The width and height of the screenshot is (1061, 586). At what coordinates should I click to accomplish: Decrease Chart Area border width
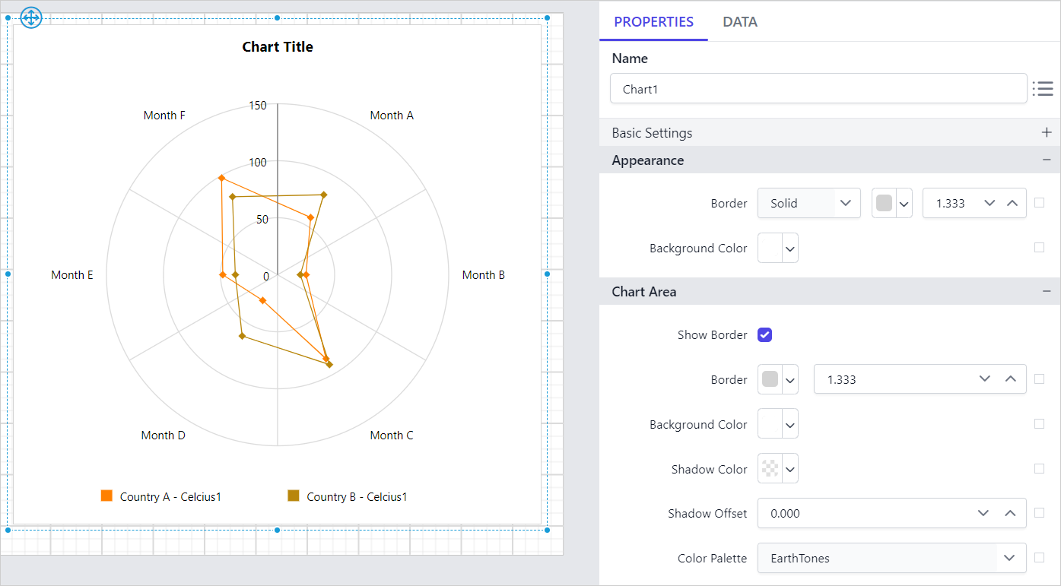[x=985, y=379]
